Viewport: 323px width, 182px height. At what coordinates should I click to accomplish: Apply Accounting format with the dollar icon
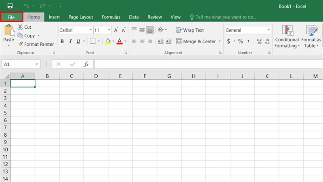229,41
